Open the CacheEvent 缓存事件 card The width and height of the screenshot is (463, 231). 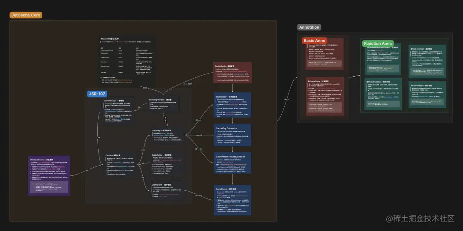[168, 190]
